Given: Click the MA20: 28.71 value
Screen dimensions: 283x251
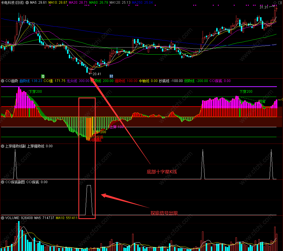Looking at the screenshot, I should [x=78, y=3].
